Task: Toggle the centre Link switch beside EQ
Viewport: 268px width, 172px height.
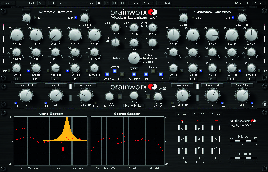Action: coord(146,74)
